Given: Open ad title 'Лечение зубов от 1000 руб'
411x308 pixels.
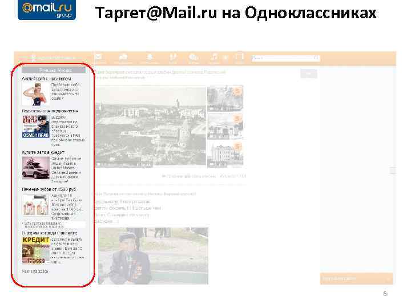Looking at the screenshot, I should tap(49, 189).
